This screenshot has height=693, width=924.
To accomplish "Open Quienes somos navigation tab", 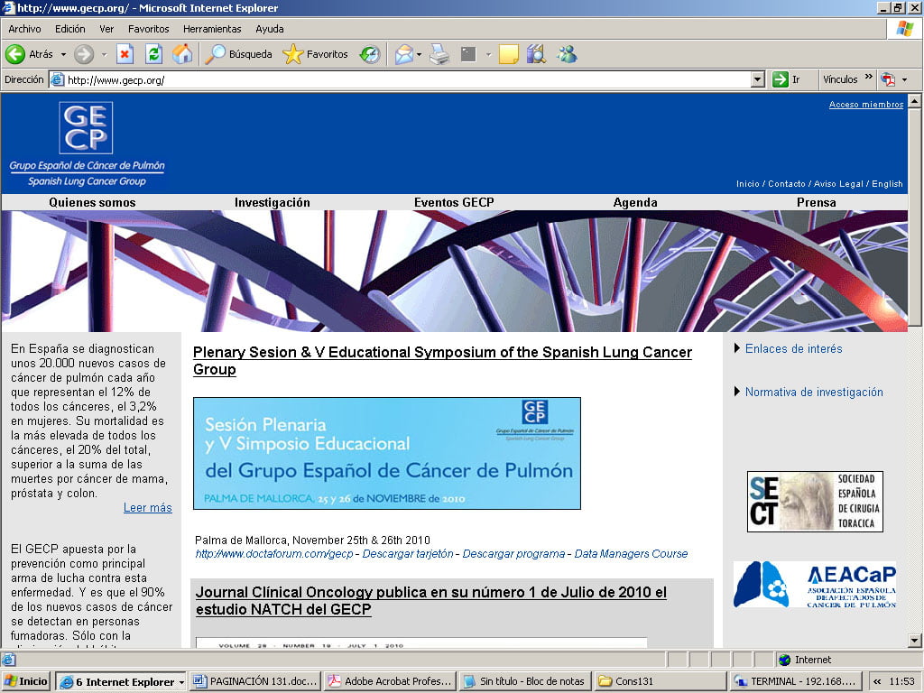I will tap(93, 202).
